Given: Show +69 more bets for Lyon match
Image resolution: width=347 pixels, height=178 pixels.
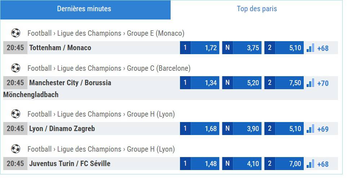Looking at the screenshot, I should (323, 129).
